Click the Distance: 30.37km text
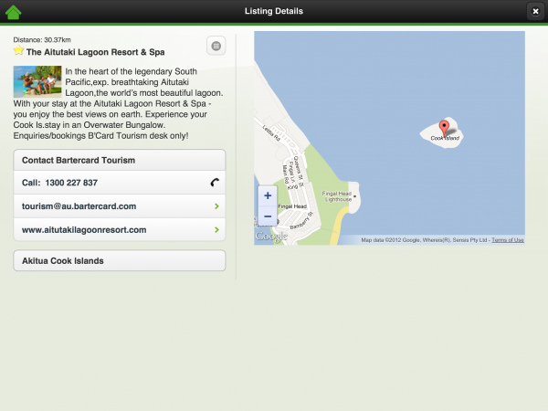The height and width of the screenshot is (411, 548). point(42,40)
